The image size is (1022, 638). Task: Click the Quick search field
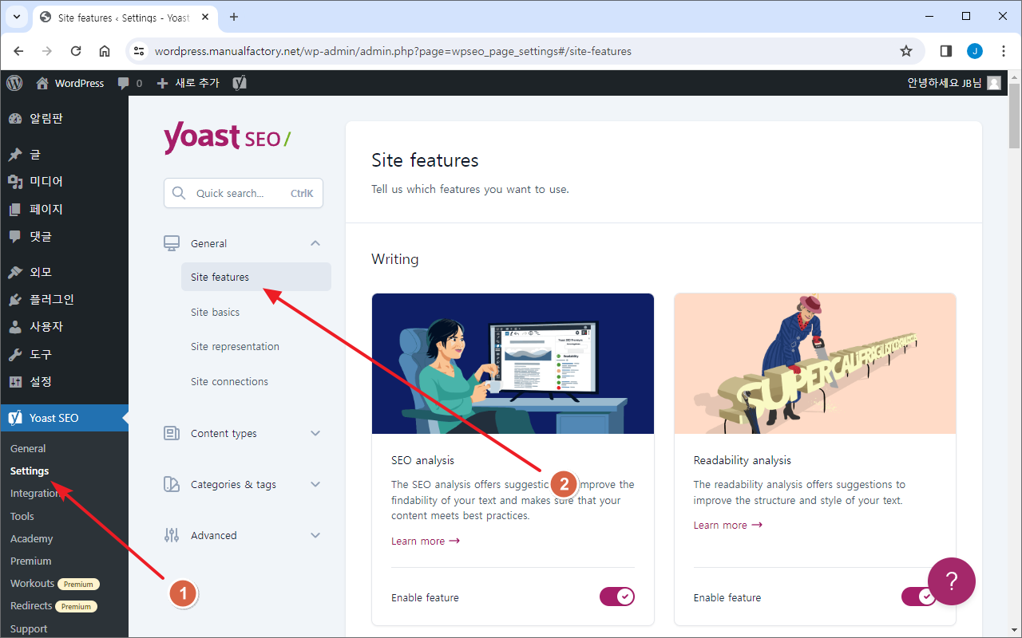click(244, 193)
